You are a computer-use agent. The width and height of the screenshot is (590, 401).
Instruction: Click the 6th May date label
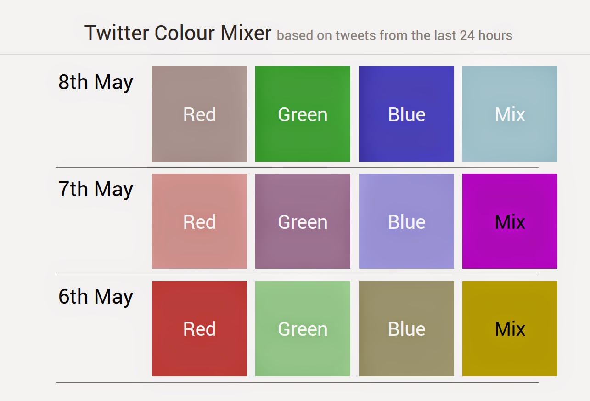(x=96, y=297)
